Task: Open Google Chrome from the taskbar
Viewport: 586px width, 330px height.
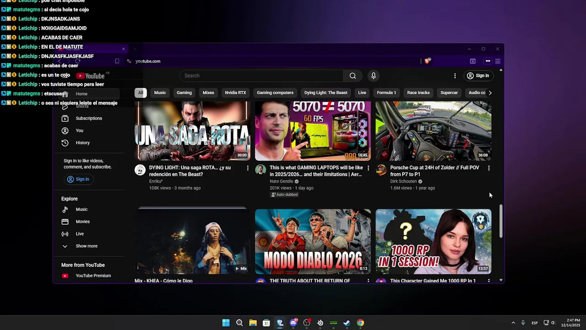Action: pos(360,323)
